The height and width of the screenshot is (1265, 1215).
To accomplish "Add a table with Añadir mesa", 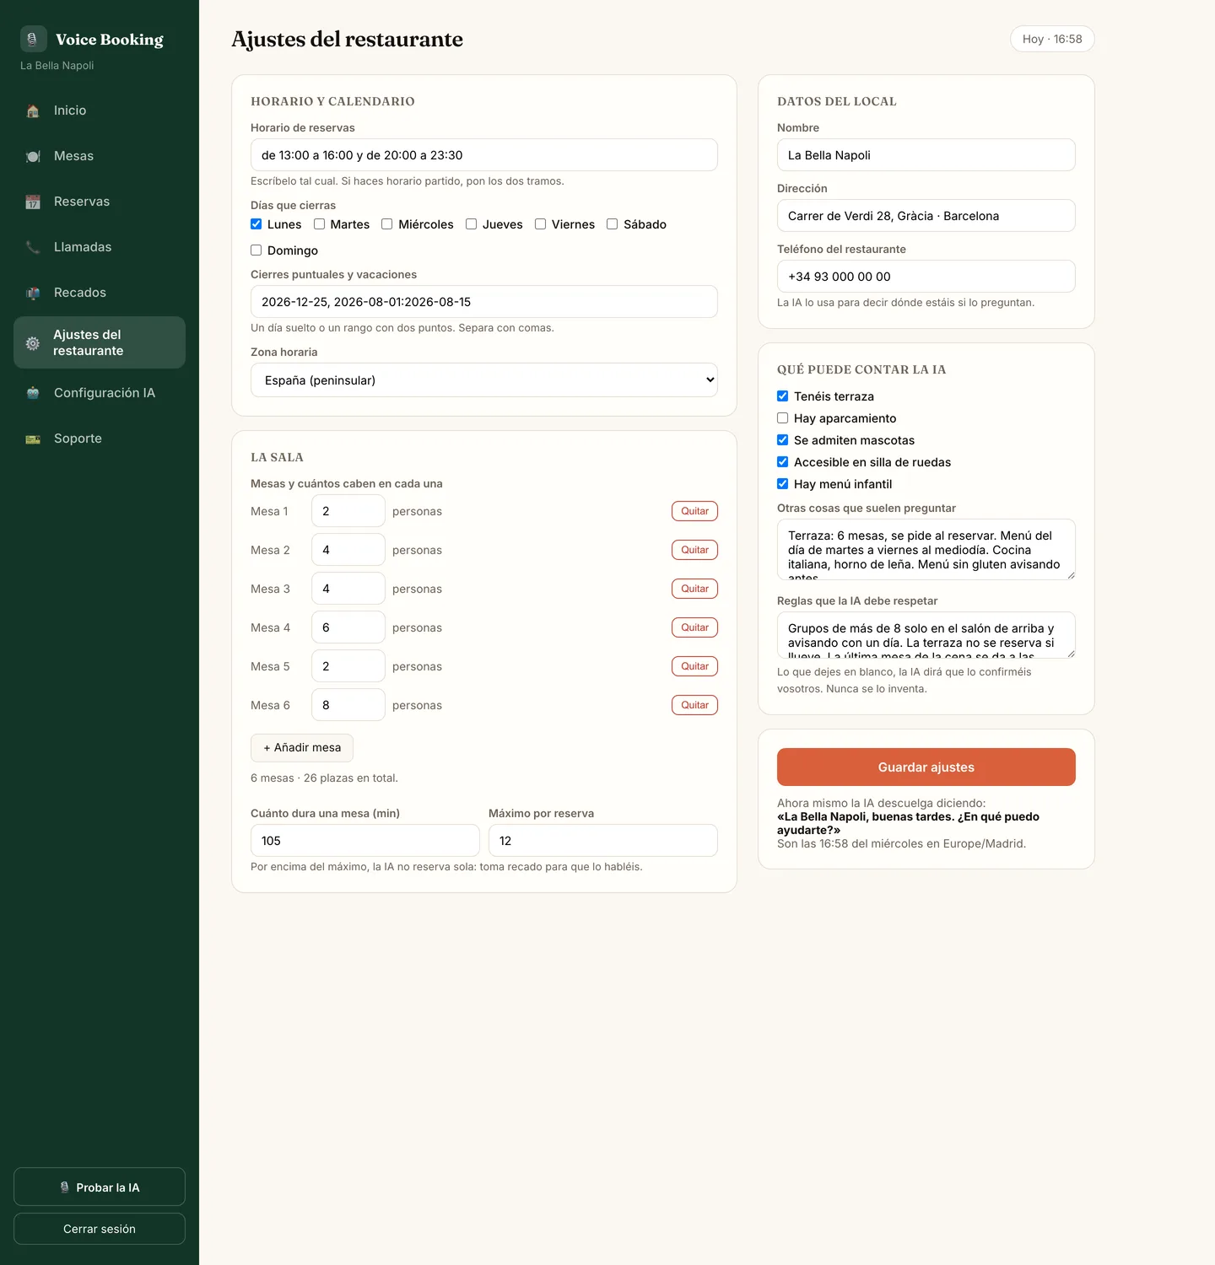I will coord(302,748).
